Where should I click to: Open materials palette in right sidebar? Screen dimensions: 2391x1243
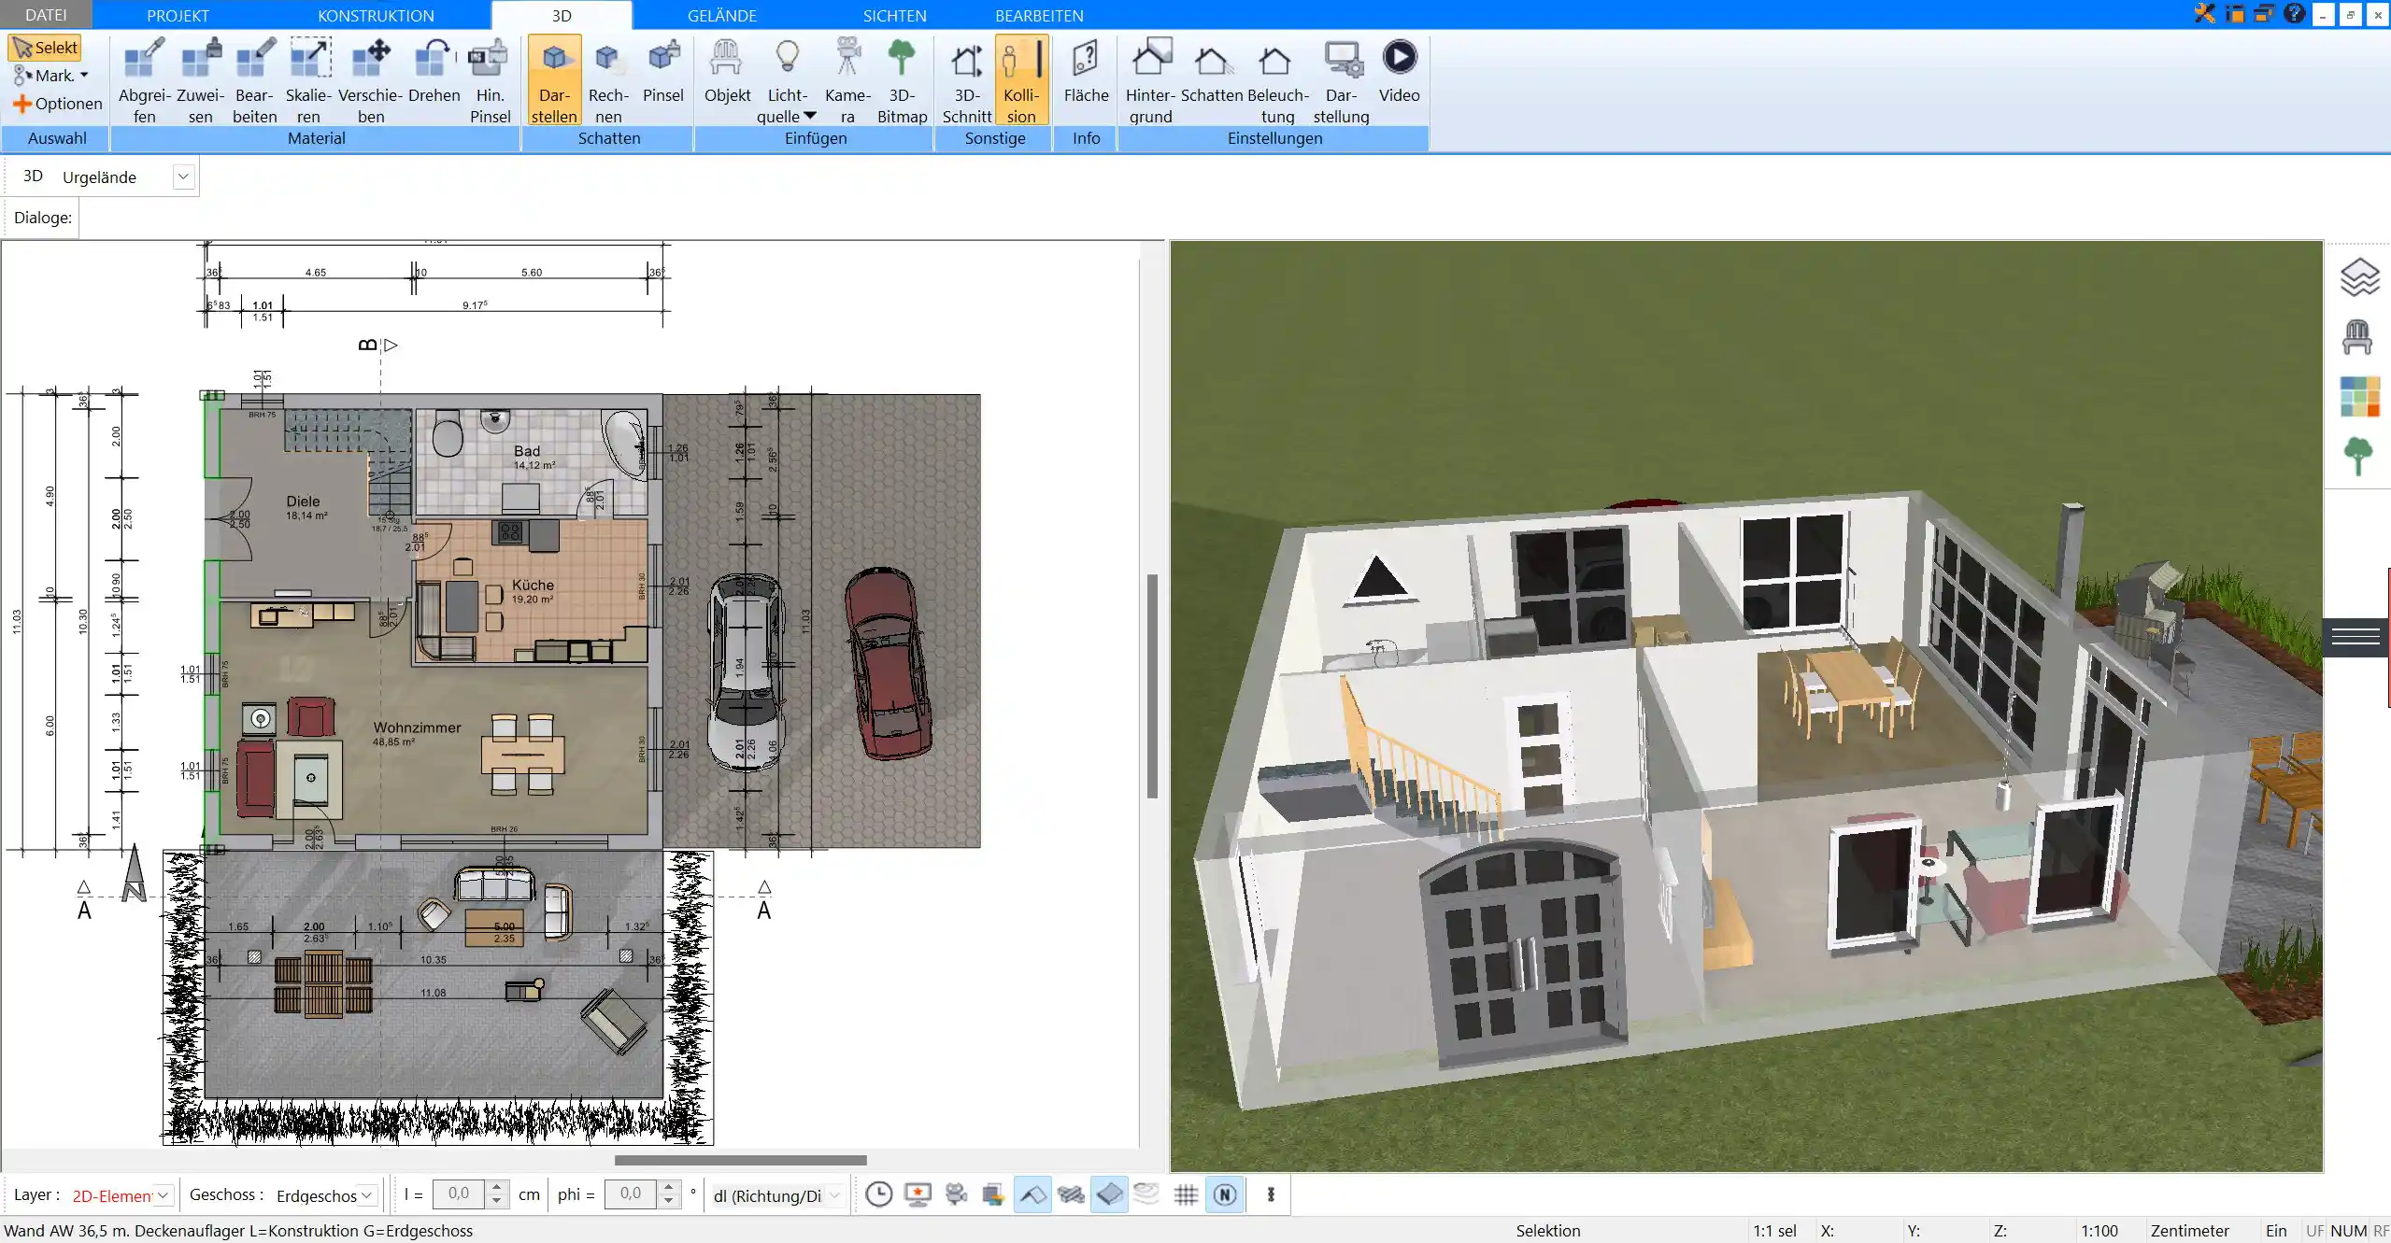coord(2359,397)
